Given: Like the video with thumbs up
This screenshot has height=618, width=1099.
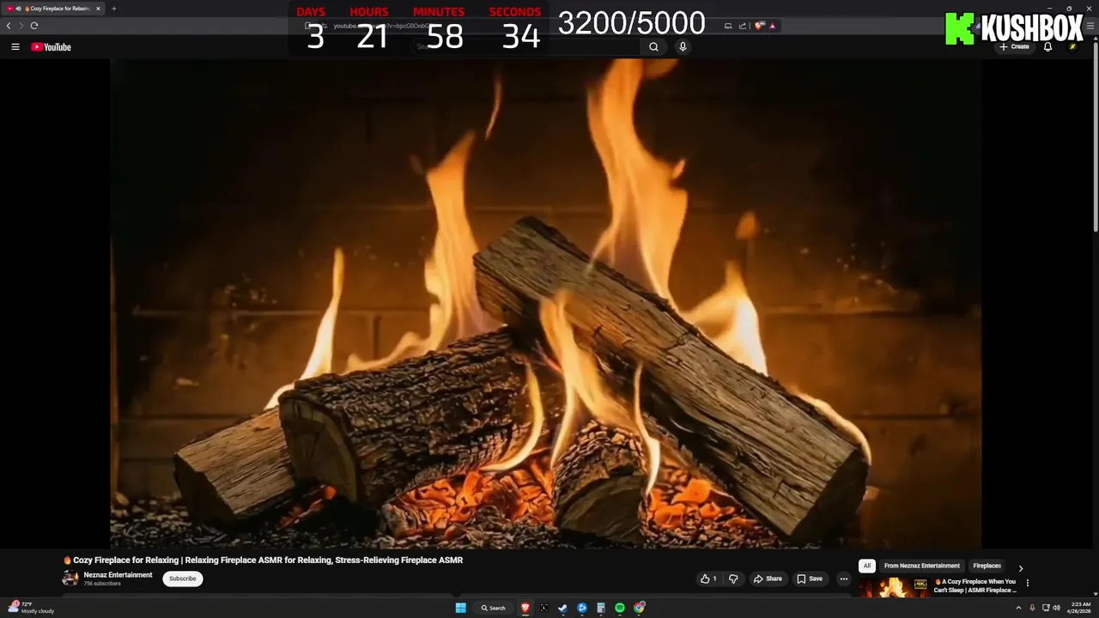Looking at the screenshot, I should point(708,579).
